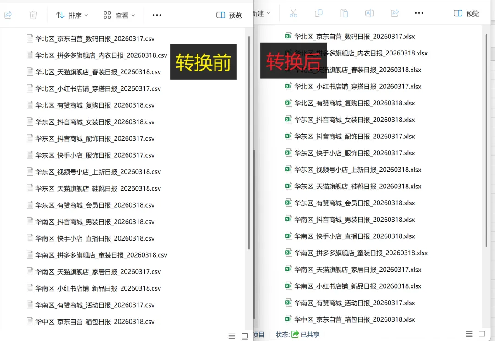Select 华南区_快手小店_直播日报_20260318.xlsx

(350, 236)
